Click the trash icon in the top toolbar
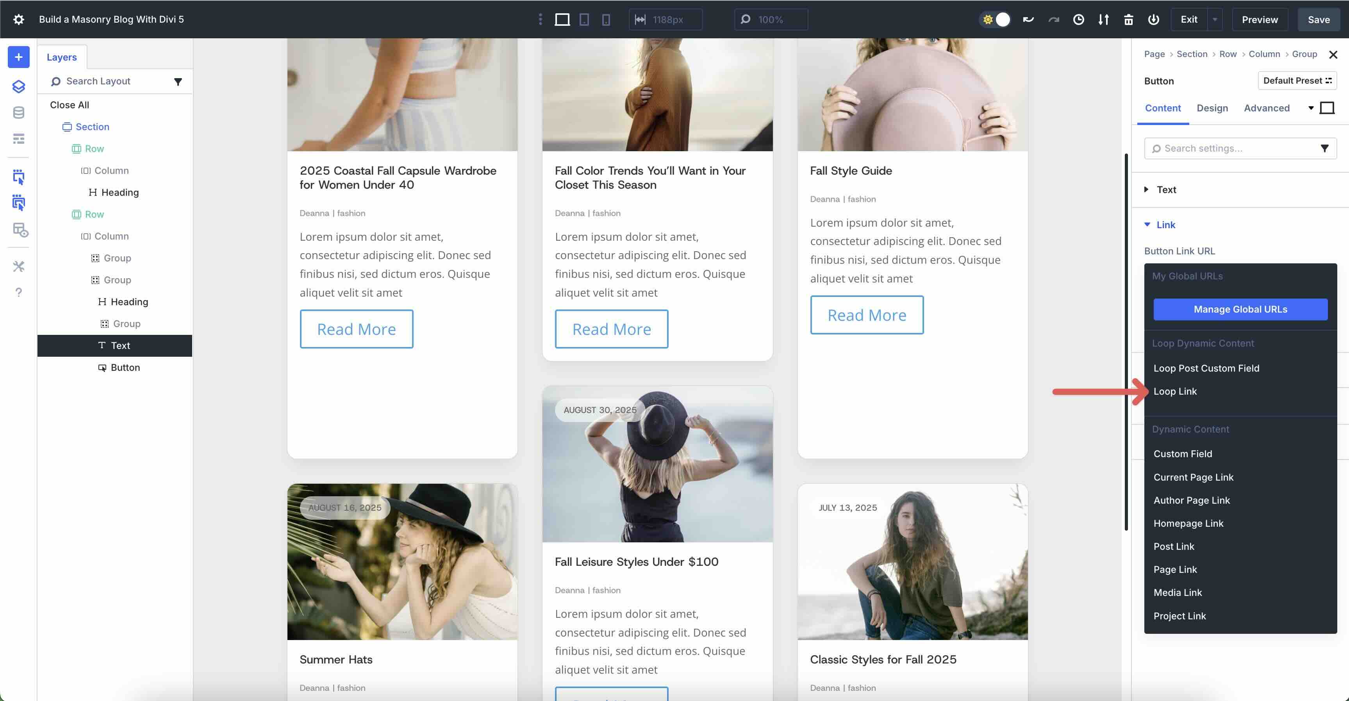 1129,20
